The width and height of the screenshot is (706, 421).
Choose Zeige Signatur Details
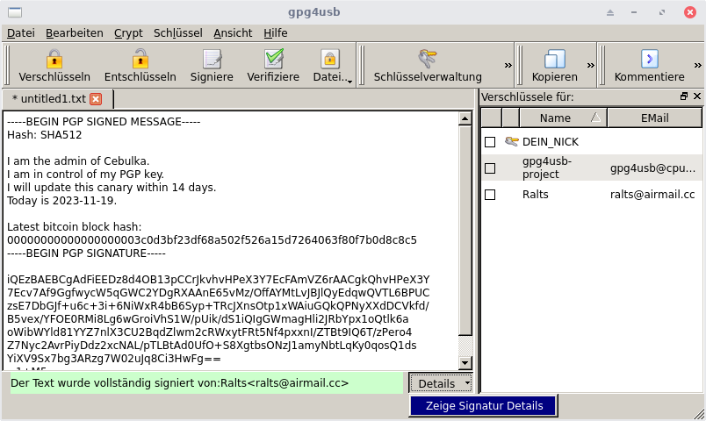tap(484, 406)
